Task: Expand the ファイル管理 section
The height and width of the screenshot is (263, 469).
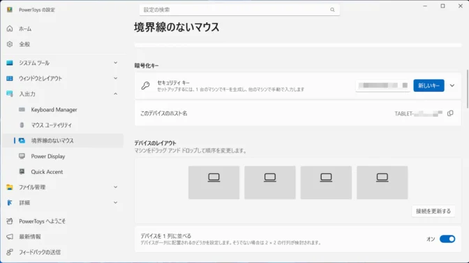Action: (x=62, y=187)
